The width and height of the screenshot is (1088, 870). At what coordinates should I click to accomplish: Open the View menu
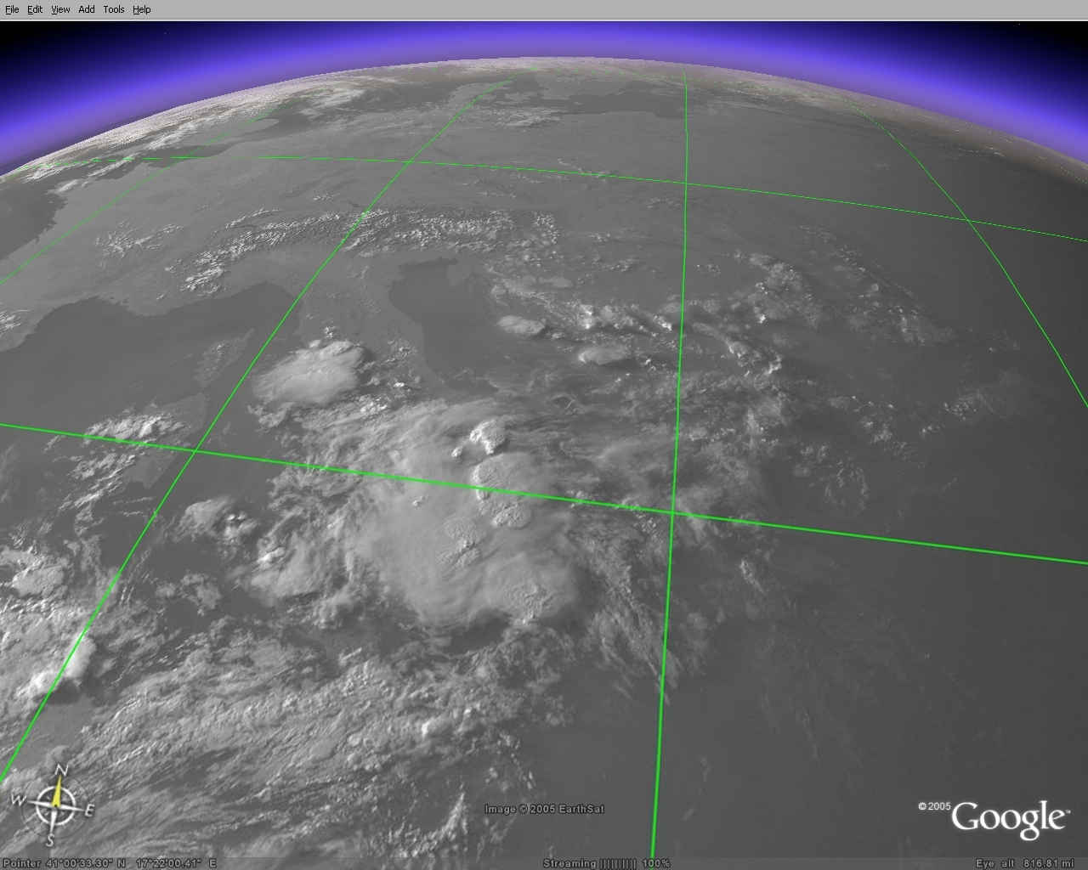(x=60, y=9)
